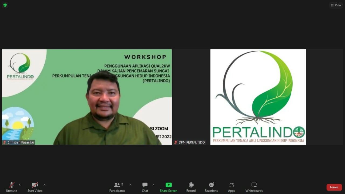Click the green Share Screen button
Viewport: 345px width, 194px height.
pos(168,187)
